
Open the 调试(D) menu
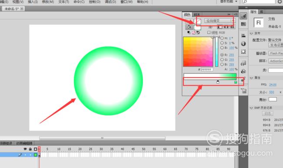pos(111,2)
